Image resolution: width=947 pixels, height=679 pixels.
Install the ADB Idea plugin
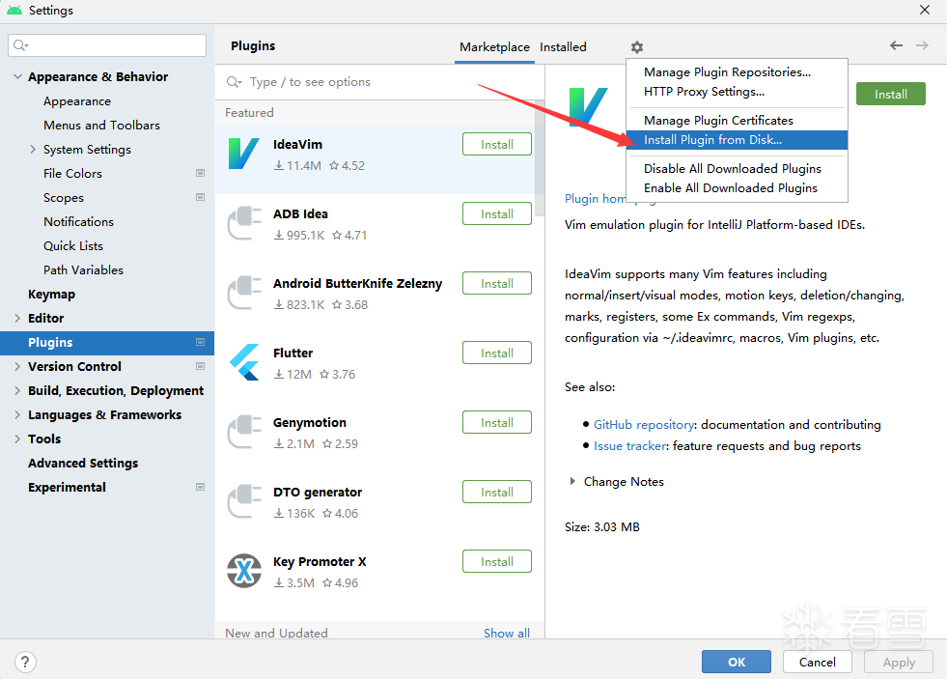click(x=497, y=213)
